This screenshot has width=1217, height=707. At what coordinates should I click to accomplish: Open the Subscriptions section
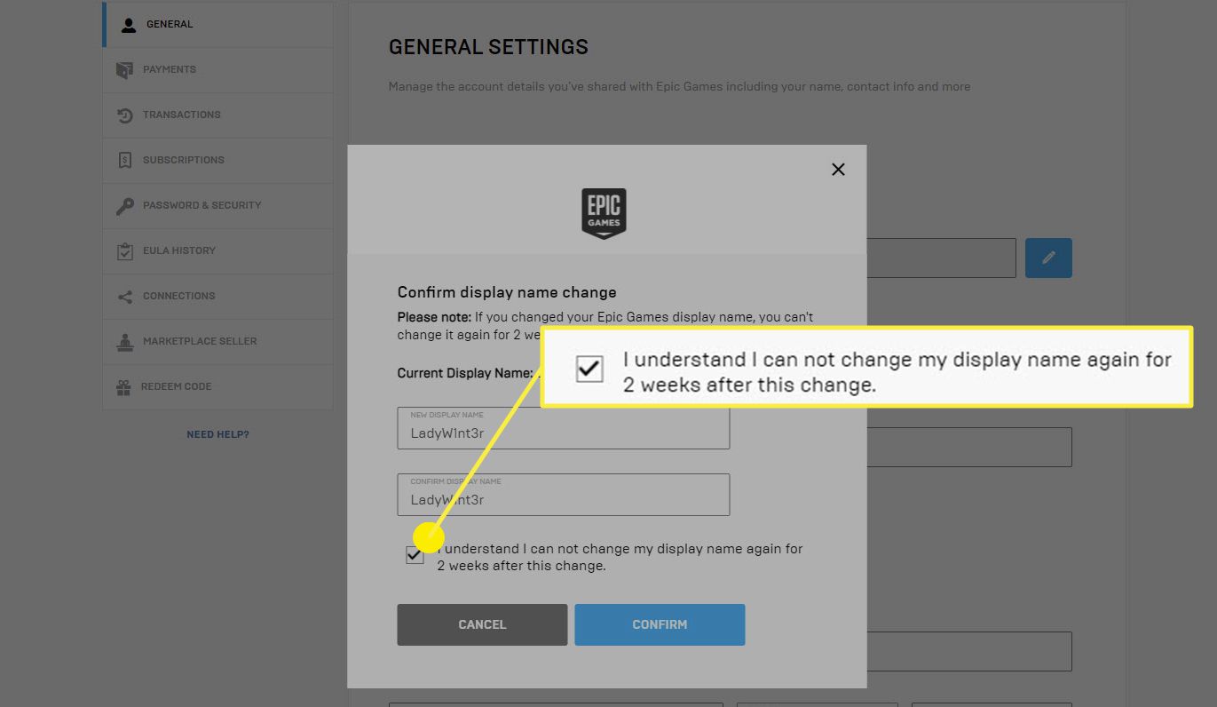218,161
